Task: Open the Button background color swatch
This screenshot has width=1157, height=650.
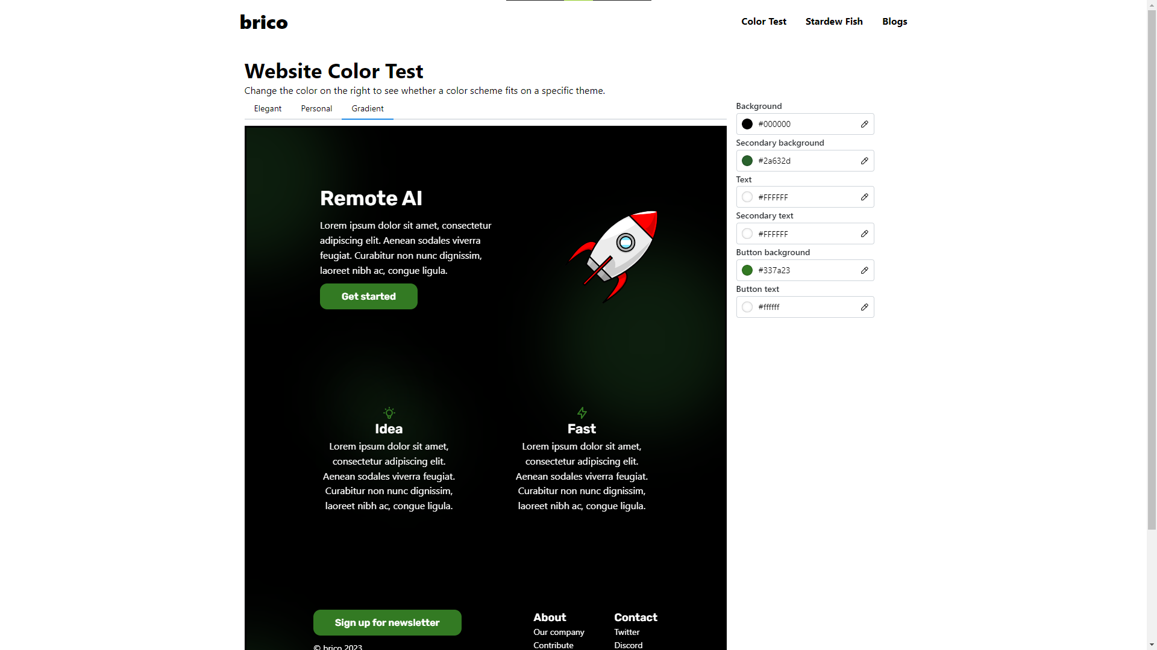Action: [x=747, y=270]
